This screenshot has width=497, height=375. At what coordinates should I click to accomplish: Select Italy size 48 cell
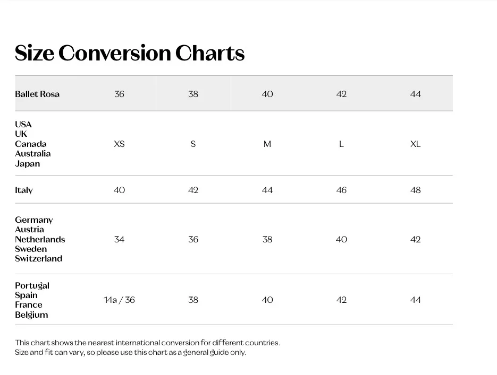pyautogui.click(x=415, y=190)
